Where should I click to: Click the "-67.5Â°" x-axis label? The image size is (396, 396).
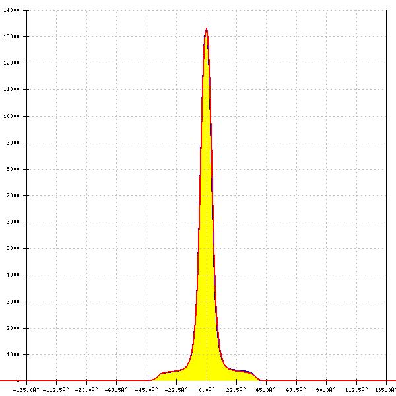[x=116, y=390]
